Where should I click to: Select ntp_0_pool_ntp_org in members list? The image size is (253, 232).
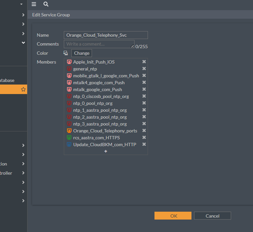pyautogui.click(x=93, y=104)
